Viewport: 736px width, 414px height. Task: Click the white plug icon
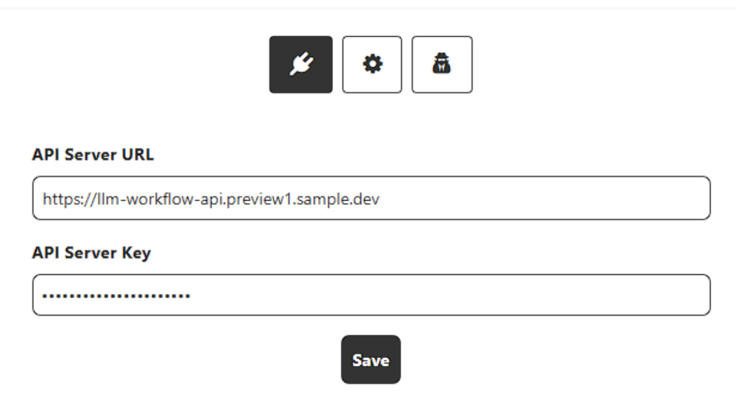click(x=301, y=64)
